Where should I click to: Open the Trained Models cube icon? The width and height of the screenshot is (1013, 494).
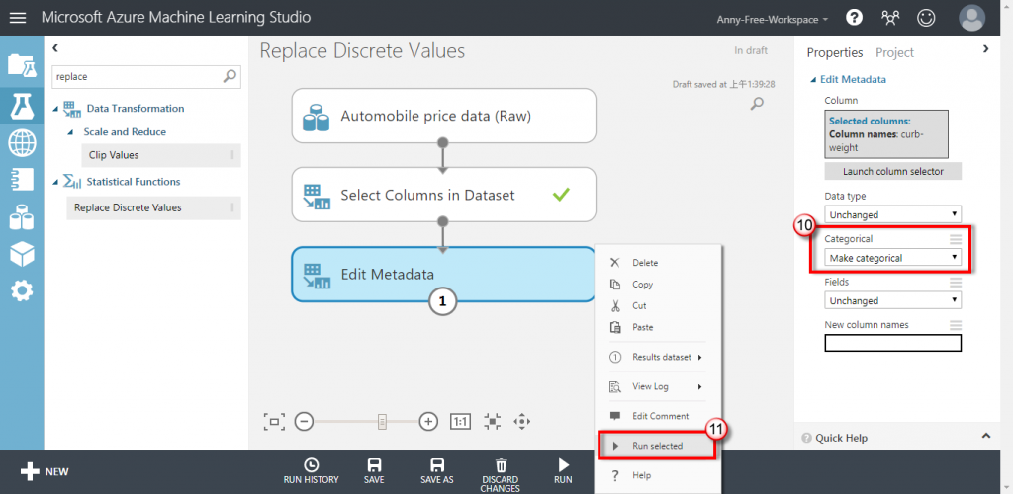(22, 255)
